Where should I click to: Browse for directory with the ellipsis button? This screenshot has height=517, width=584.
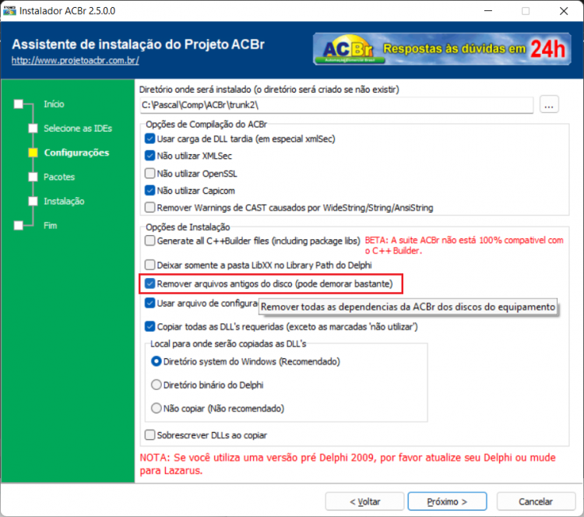[549, 105]
